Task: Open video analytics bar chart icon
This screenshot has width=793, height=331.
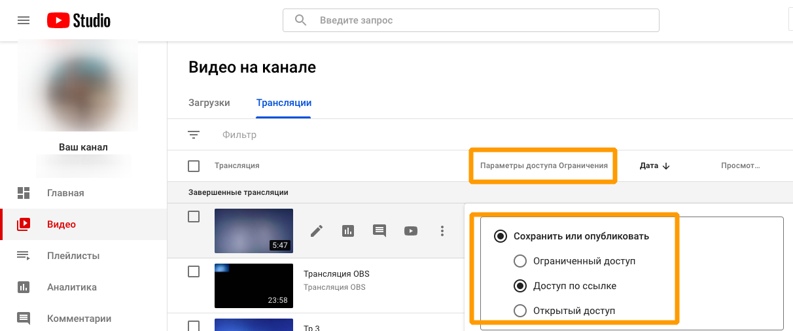Action: click(x=348, y=230)
